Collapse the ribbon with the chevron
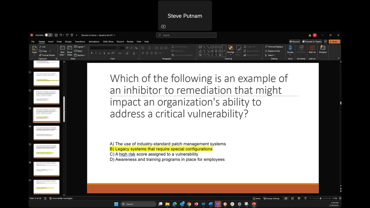 [x=338, y=58]
